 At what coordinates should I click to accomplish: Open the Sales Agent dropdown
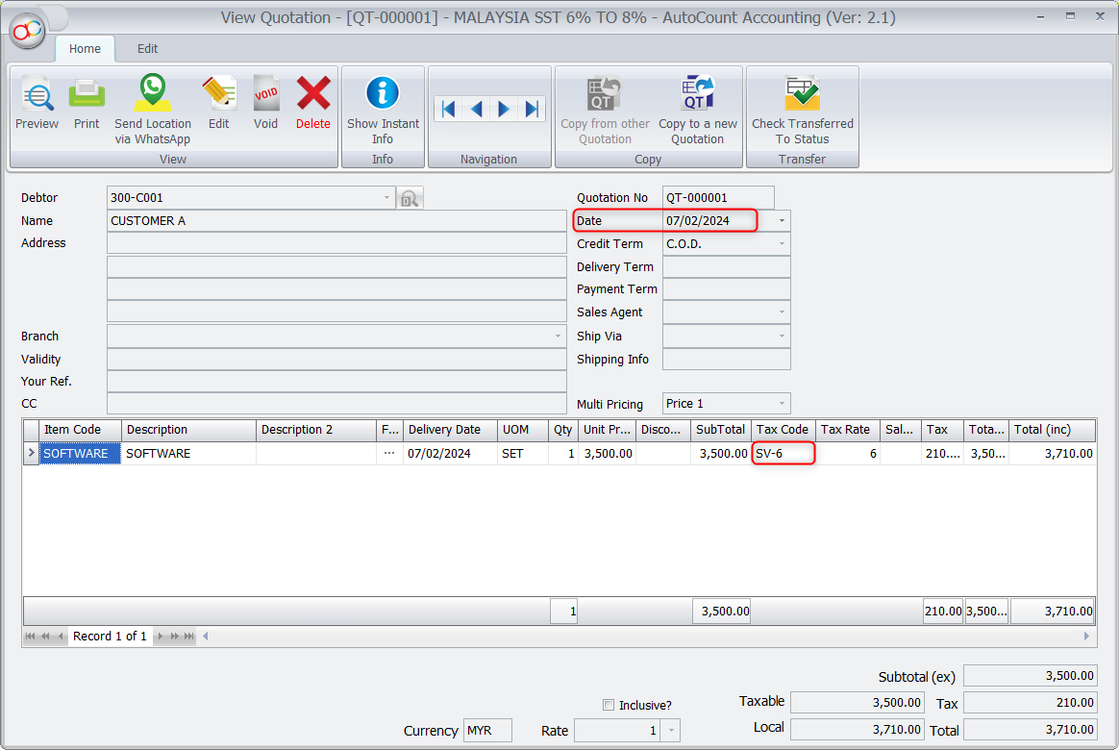tap(781, 312)
